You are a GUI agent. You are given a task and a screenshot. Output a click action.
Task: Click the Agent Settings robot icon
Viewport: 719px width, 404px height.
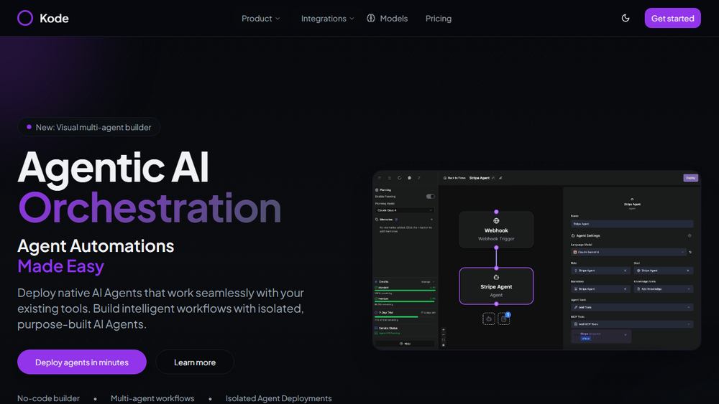coord(573,235)
